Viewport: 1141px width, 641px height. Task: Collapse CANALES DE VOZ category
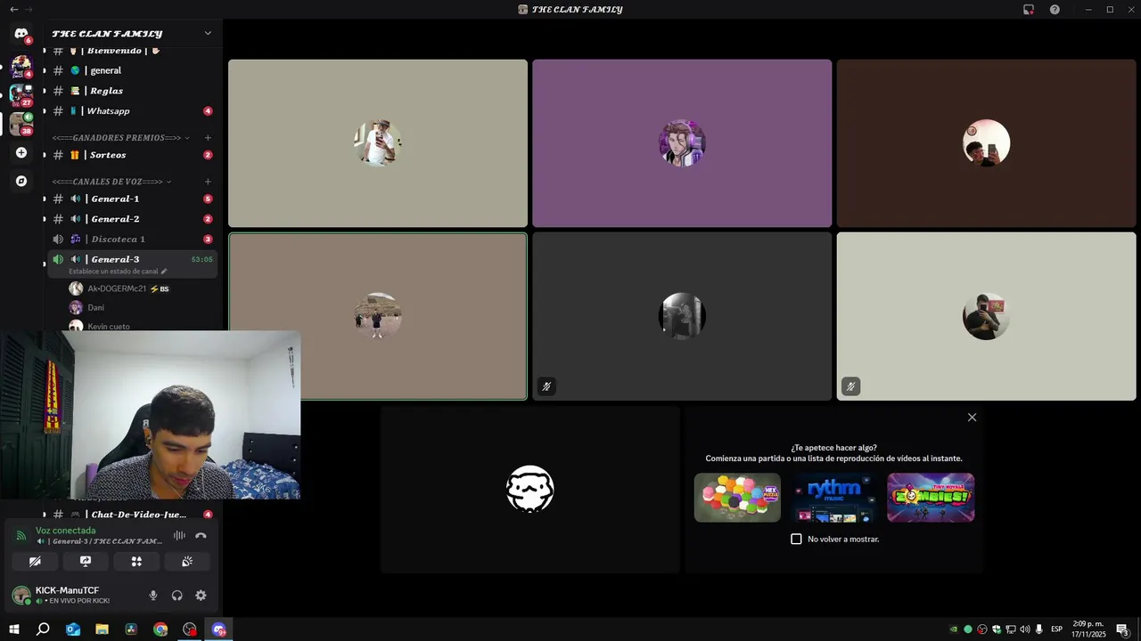pyautogui.click(x=111, y=182)
